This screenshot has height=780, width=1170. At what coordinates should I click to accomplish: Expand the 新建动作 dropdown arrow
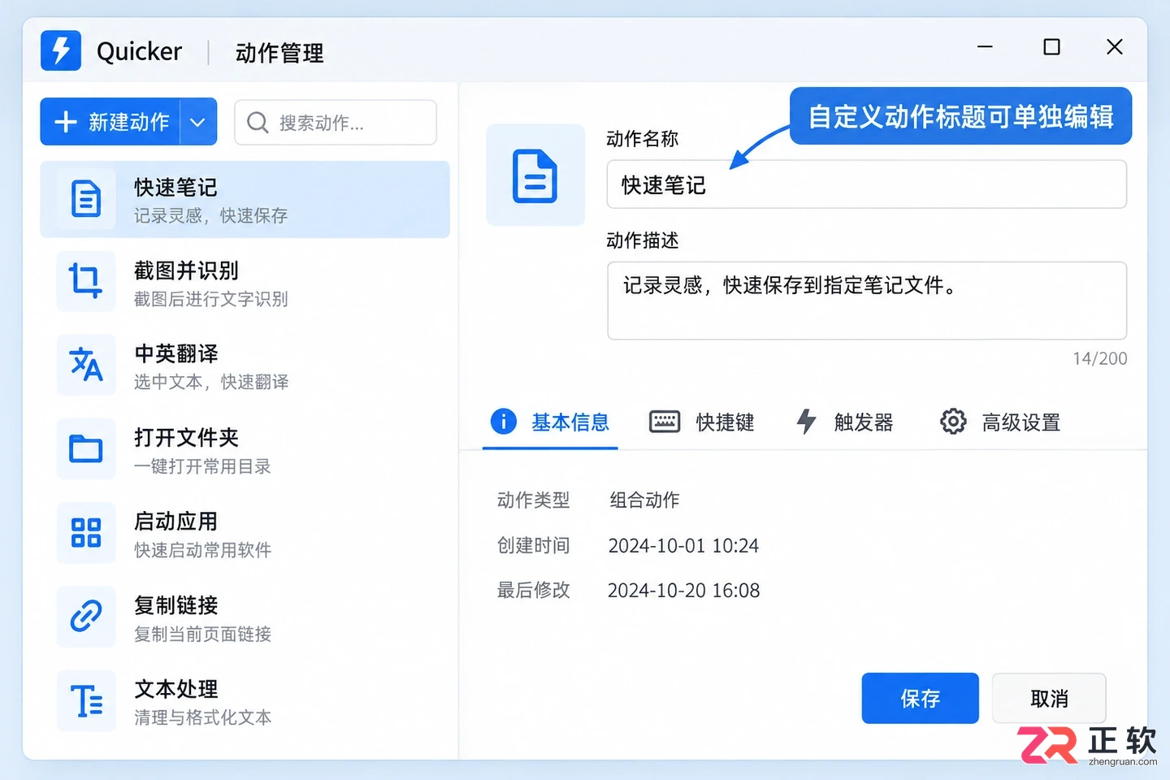tap(197, 122)
